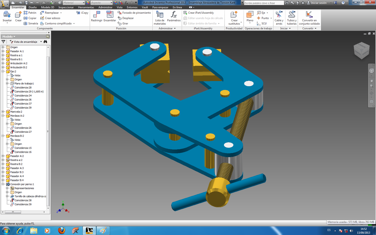This screenshot has width=376, height=235.
Task: Select the iCopy tool
Action: pos(82,12)
